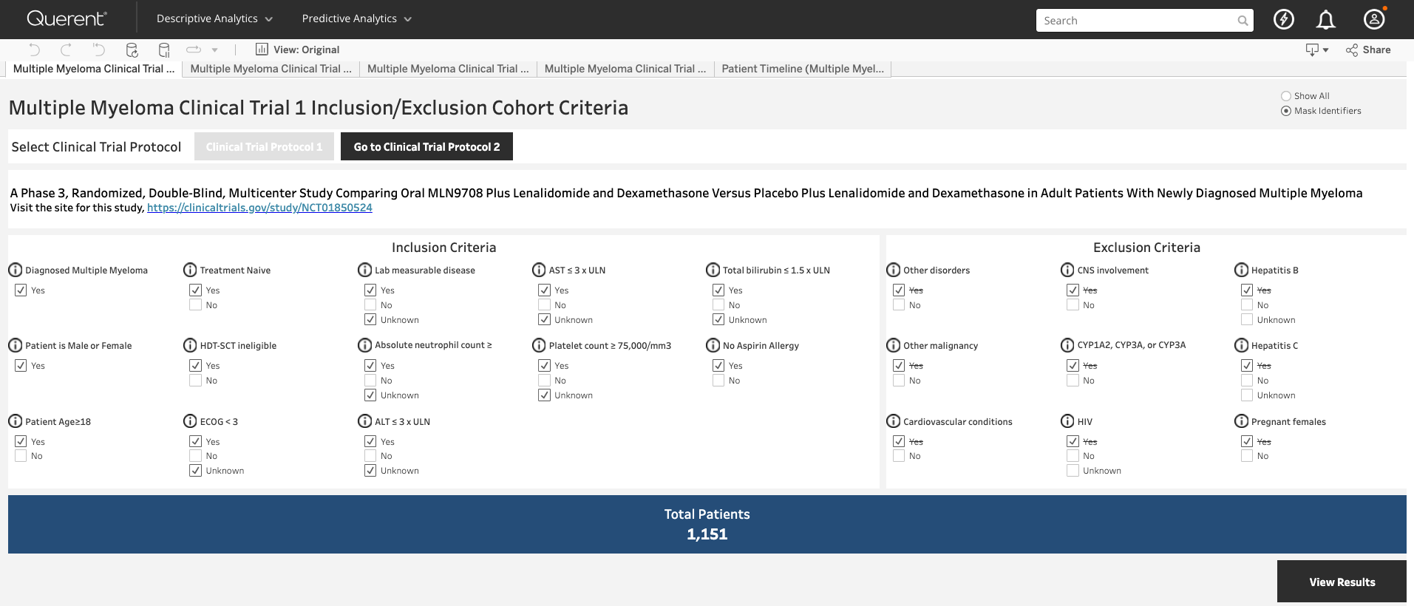Open info icon for No Aspirin Allergy

tap(713, 345)
